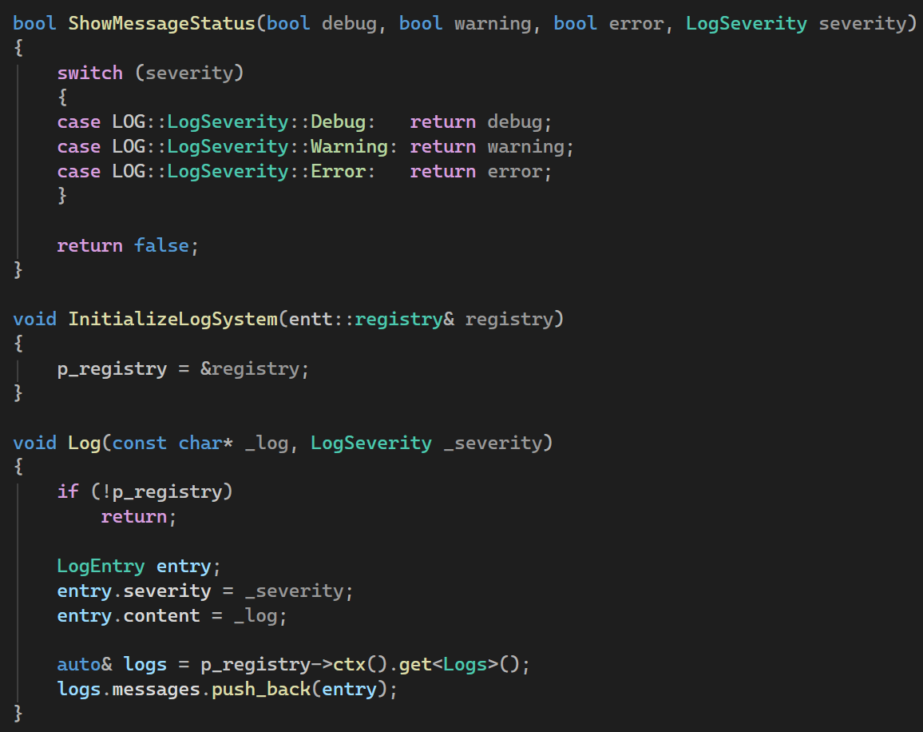Image resolution: width=923 pixels, height=732 pixels.
Task: Click 'entt::registry&' parameter type
Action: (371, 320)
